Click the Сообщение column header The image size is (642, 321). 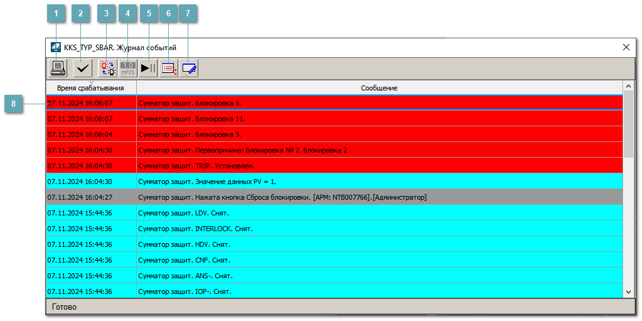tap(379, 89)
